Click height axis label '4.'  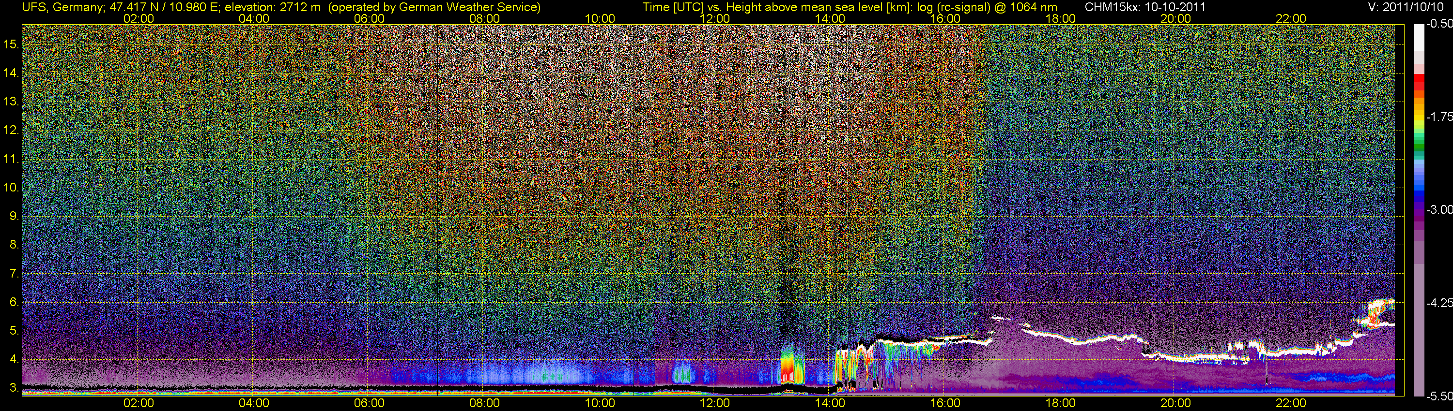pyautogui.click(x=14, y=360)
